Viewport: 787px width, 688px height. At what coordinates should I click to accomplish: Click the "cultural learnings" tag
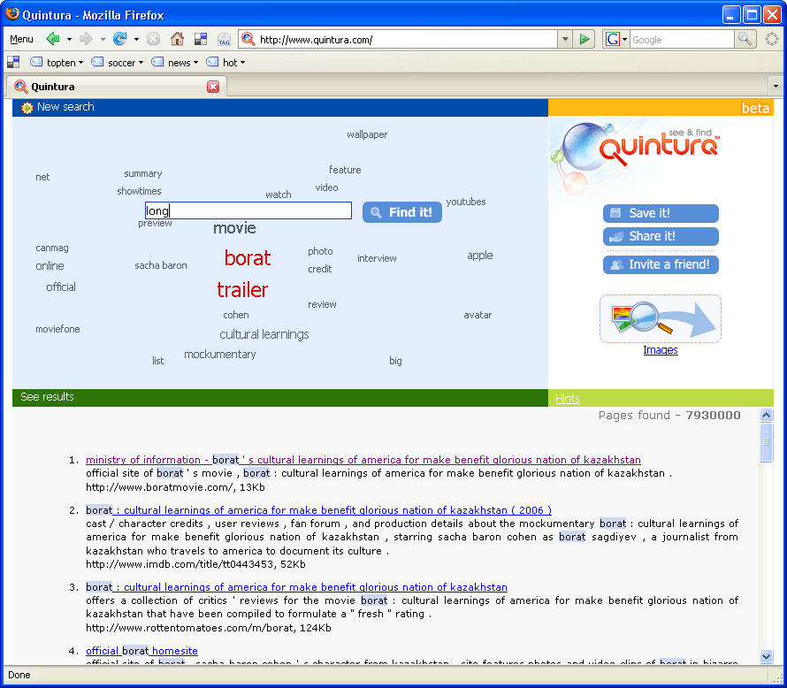264,334
